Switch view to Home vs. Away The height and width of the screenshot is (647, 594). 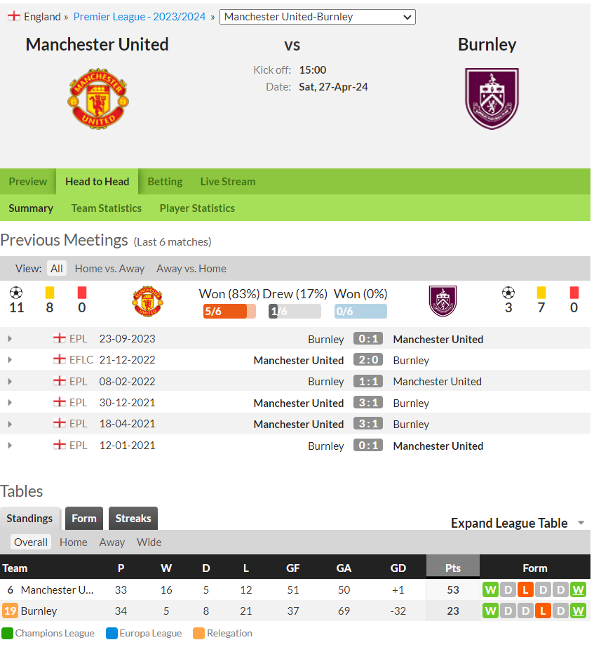pos(109,269)
